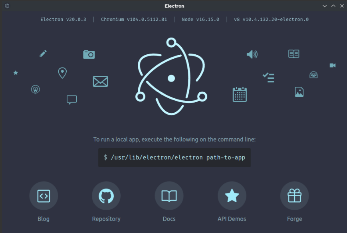The height and width of the screenshot is (233, 347).
Task: Click the Electron app icon in title bar
Action: pyautogui.click(x=7, y=6)
